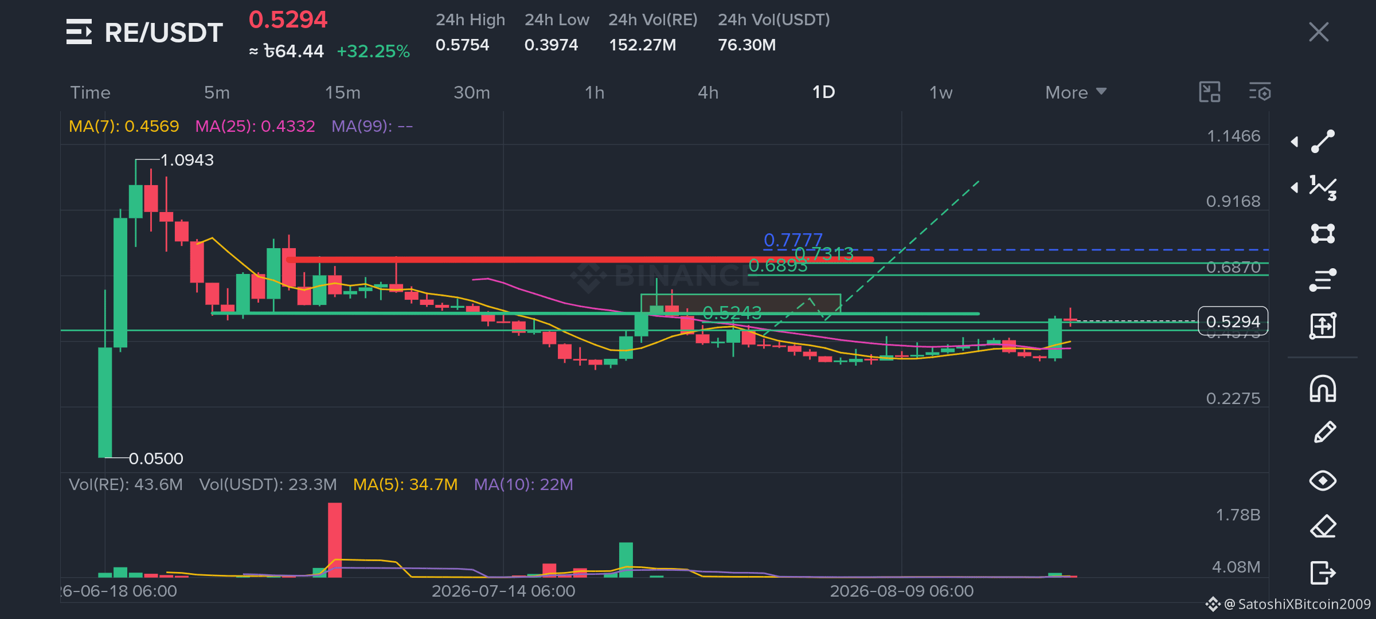Select the wave pattern drawing tool
Viewport: 1376px width, 619px height.
[x=1323, y=187]
